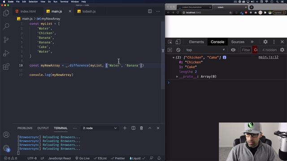The height and width of the screenshot is (161, 287).
Task: Switch to lodash.js editor tab
Action: point(89,11)
